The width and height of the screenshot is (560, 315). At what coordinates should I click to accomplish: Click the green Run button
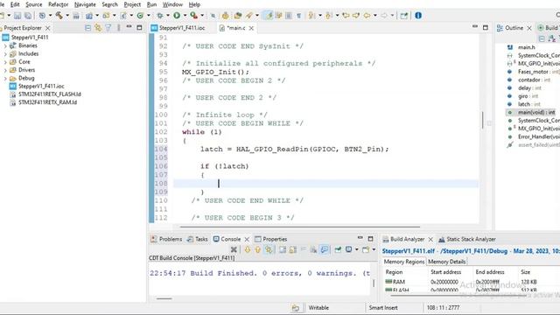click(177, 16)
